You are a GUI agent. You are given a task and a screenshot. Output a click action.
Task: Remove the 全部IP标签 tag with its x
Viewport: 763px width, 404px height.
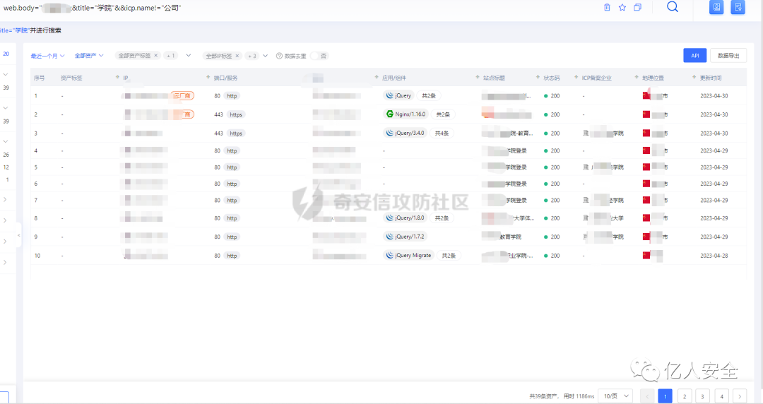click(237, 56)
